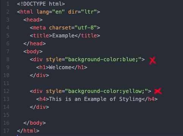This screenshot has width=183, height=136.
Task: Click line number 17 in the gutter
Action: [x=6, y=131]
